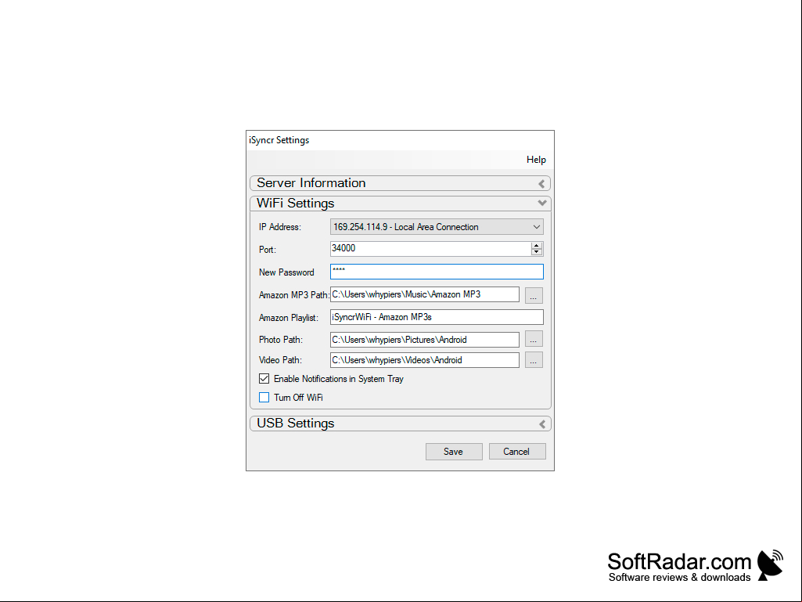
Task: Uncheck Enable Notifications in System Tray
Action: click(264, 379)
